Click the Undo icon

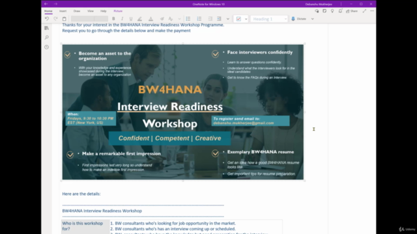pyautogui.click(x=47, y=19)
